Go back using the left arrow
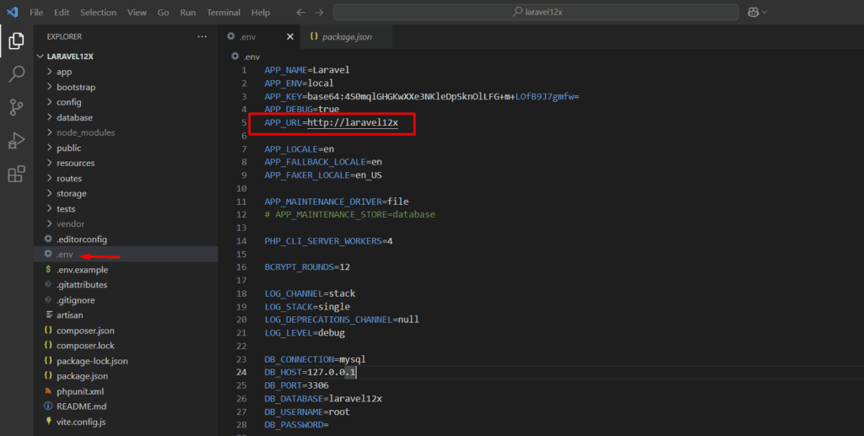864x436 pixels. 301,13
